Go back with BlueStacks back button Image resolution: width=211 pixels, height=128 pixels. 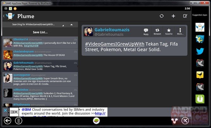8,121
